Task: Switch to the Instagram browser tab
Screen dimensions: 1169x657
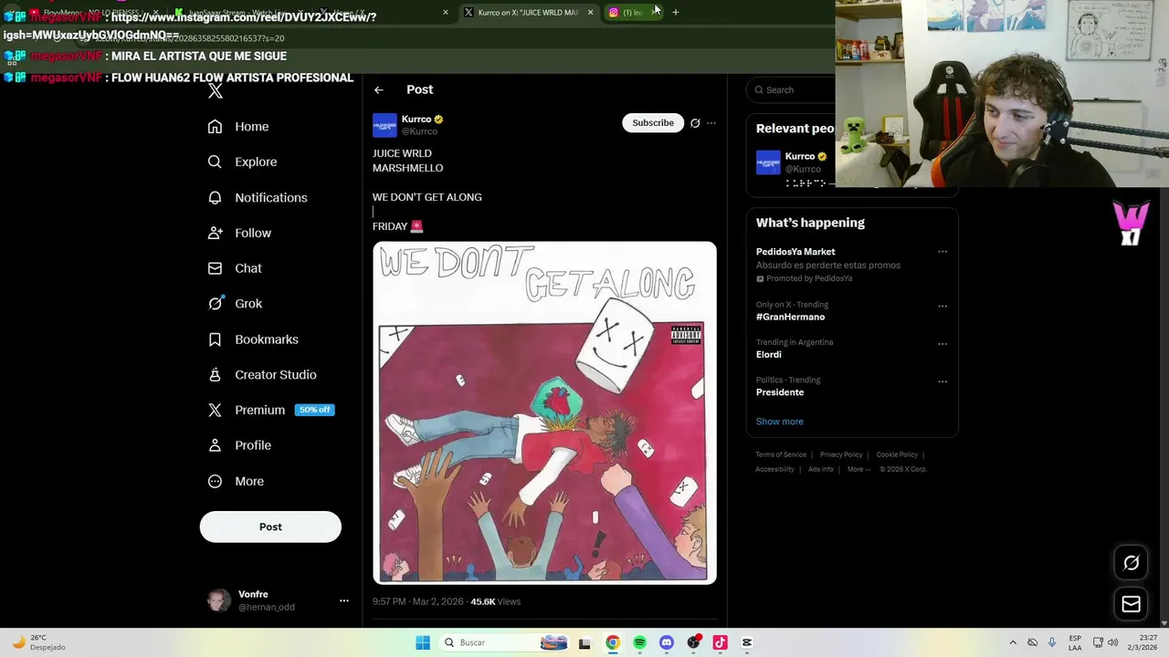Action: tap(632, 12)
